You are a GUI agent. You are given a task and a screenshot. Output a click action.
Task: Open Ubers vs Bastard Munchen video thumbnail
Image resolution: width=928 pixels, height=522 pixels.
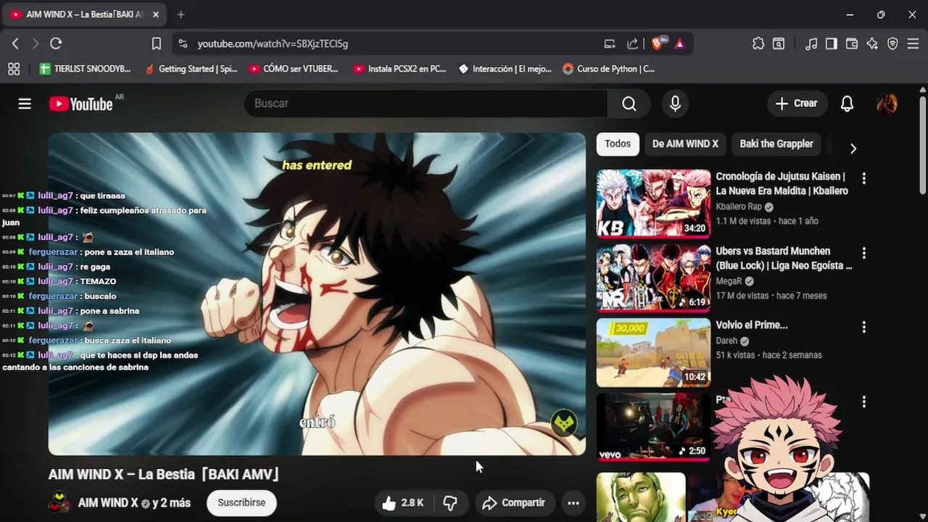click(653, 278)
